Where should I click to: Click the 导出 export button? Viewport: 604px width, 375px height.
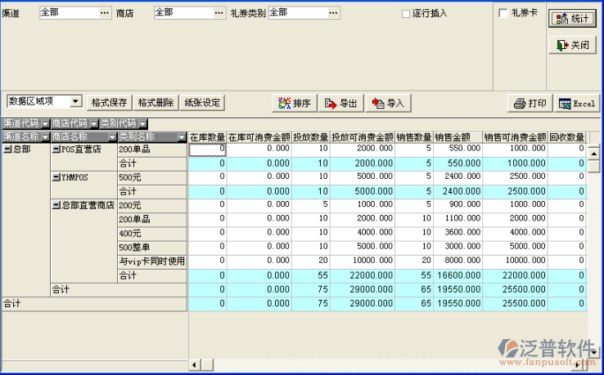(x=340, y=103)
